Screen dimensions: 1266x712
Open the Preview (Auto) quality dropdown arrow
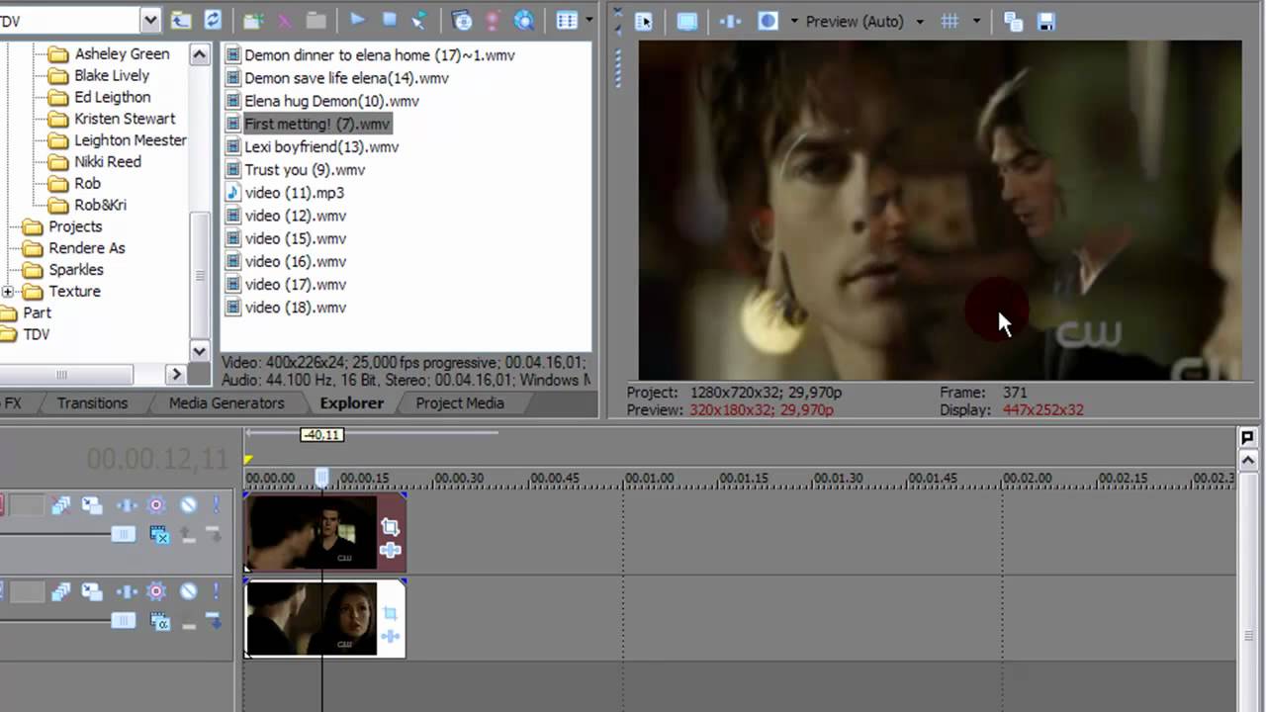(920, 21)
